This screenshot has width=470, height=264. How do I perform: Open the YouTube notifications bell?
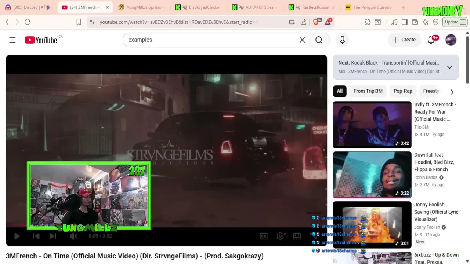point(431,40)
